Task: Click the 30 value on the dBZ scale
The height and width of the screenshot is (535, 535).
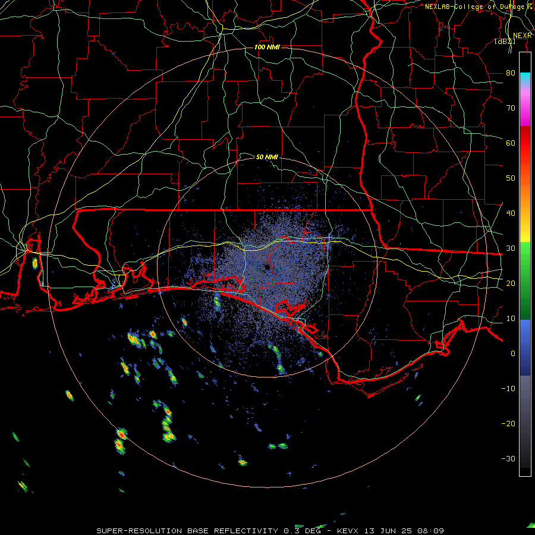Action: [x=511, y=248]
